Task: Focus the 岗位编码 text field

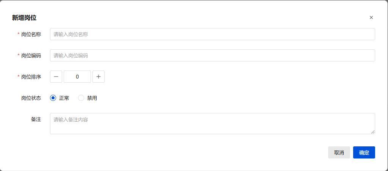Action: (212, 55)
